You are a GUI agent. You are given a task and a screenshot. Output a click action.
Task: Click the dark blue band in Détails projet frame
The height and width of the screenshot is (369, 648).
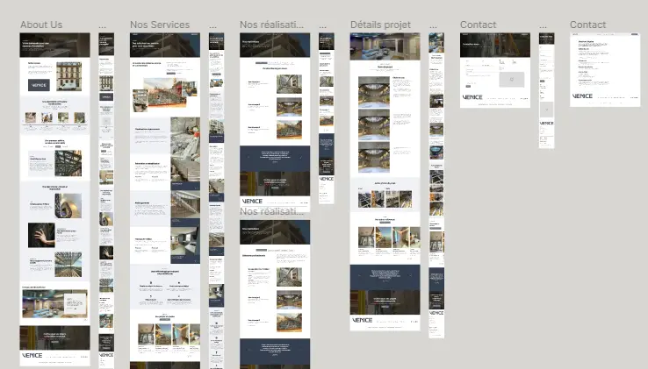(385, 277)
